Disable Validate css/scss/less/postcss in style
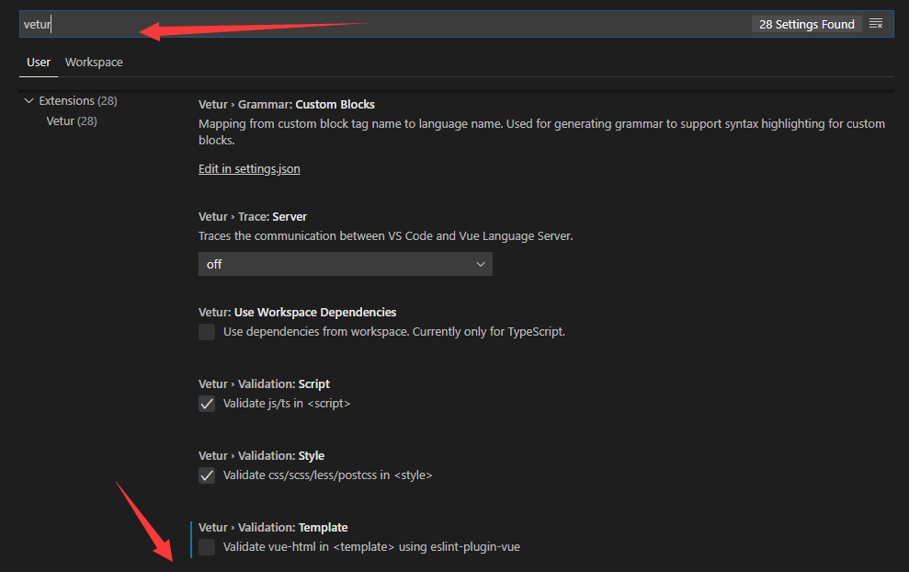The height and width of the screenshot is (572, 909). [207, 475]
